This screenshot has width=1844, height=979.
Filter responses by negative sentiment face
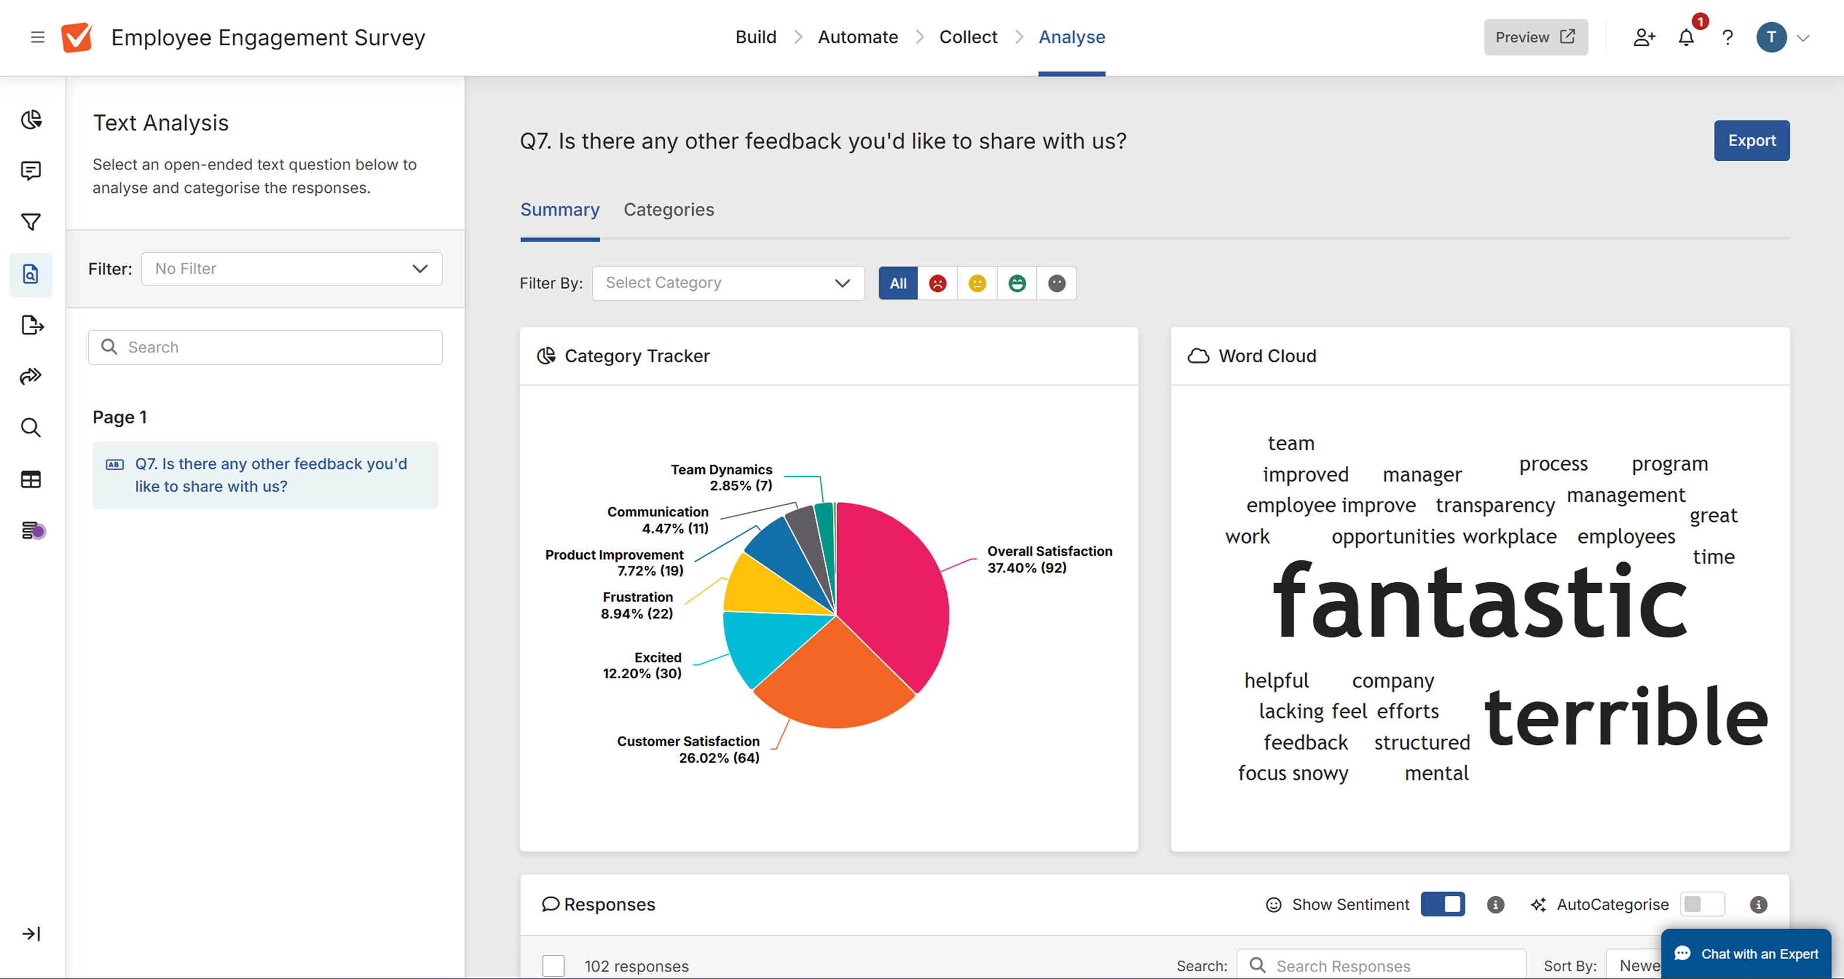pos(938,284)
